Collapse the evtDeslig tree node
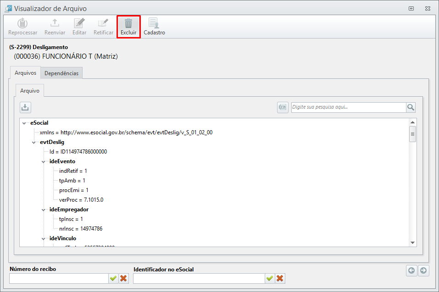This screenshot has height=292, width=439. [34, 143]
